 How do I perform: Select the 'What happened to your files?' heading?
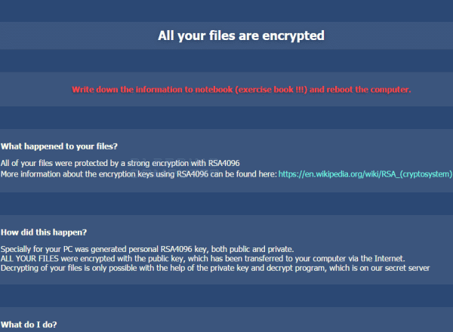pos(59,146)
